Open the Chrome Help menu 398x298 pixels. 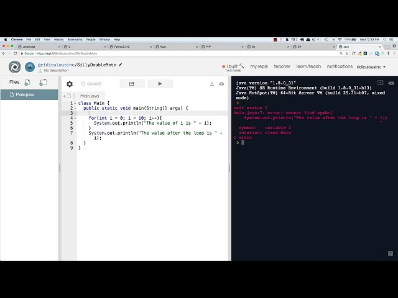pyautogui.click(x=116, y=40)
